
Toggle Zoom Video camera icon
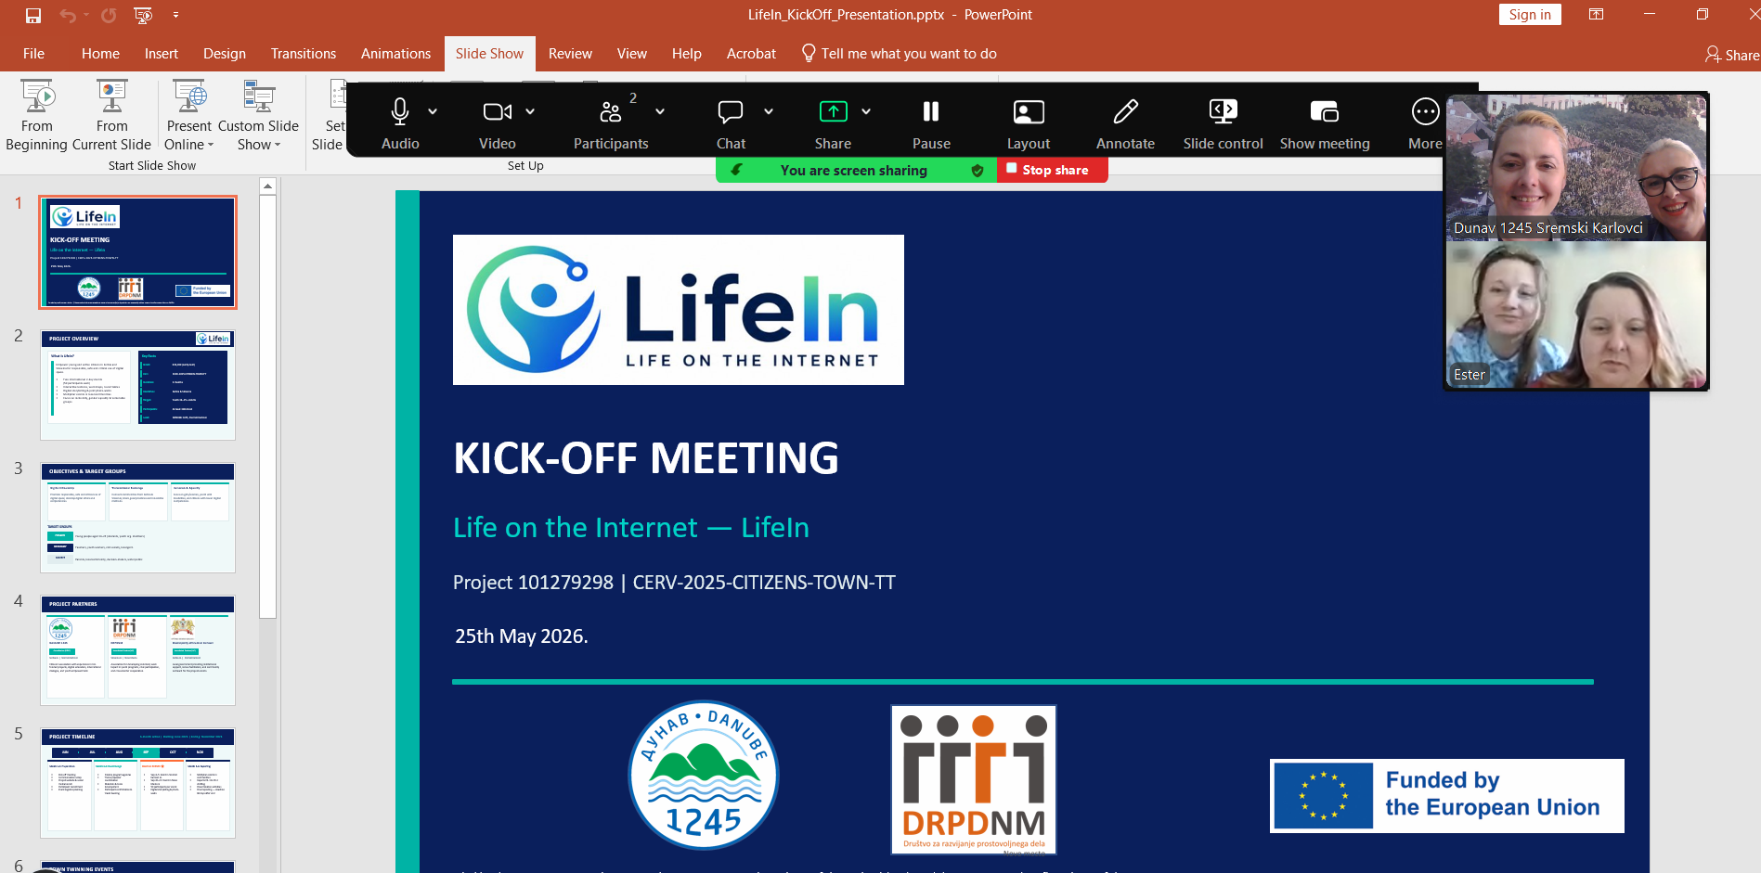[x=498, y=112]
